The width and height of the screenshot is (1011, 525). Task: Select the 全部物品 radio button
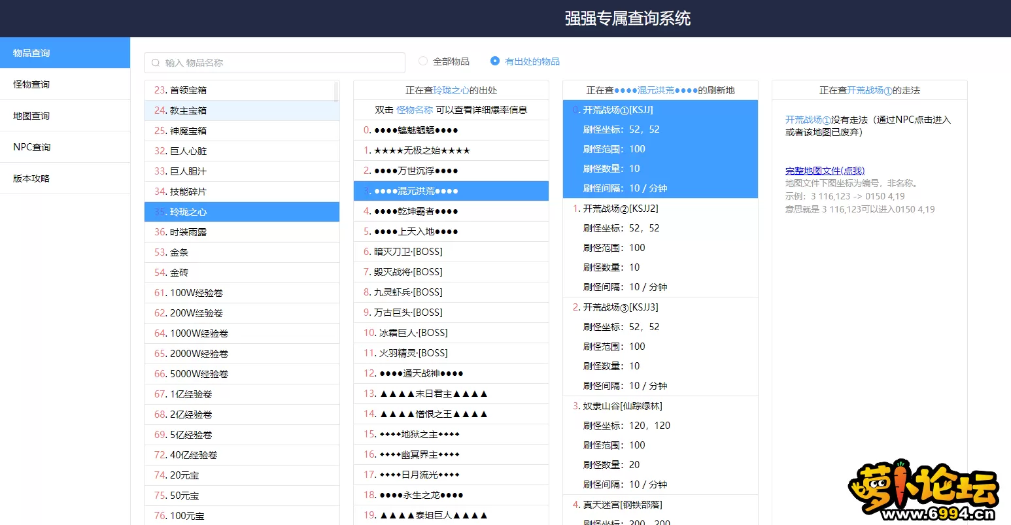423,61
